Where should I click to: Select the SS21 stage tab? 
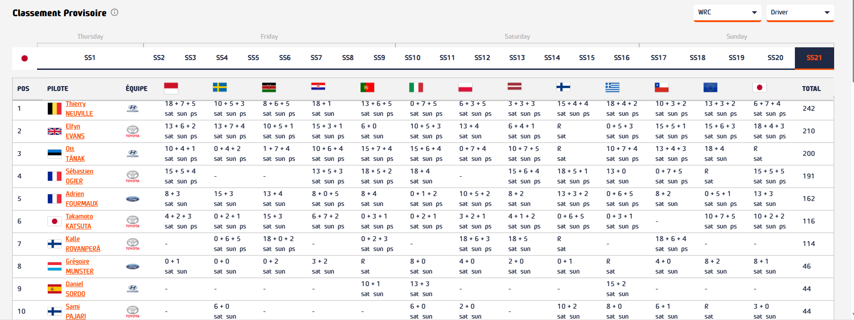click(x=814, y=58)
